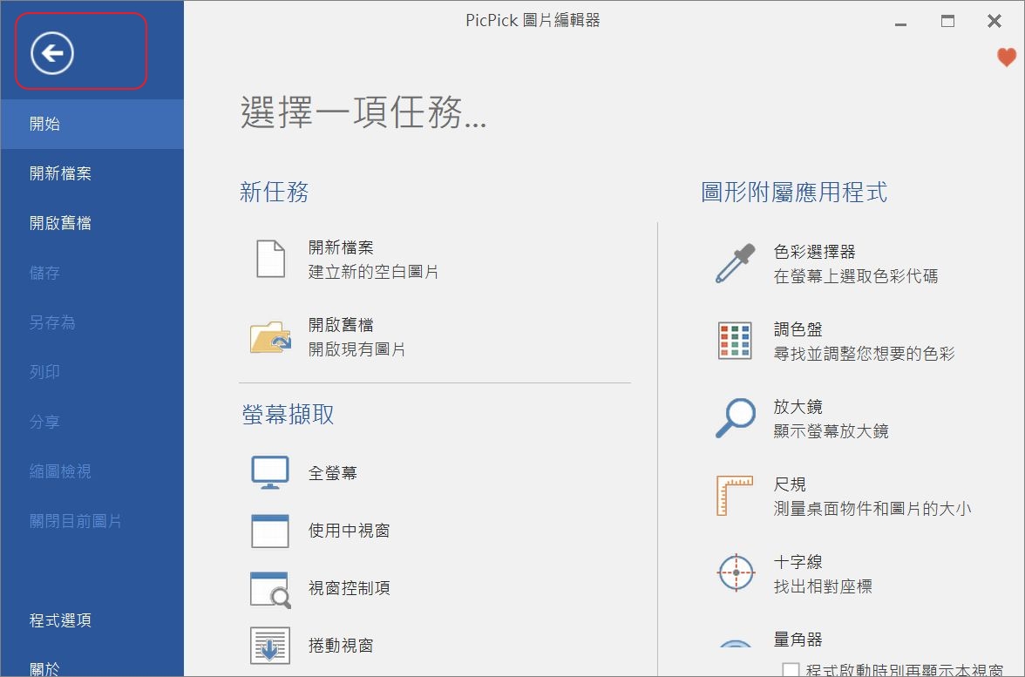Viewport: 1025px width, 677px height.
Task: Click the 找出相對座標 description
Action: click(x=823, y=586)
